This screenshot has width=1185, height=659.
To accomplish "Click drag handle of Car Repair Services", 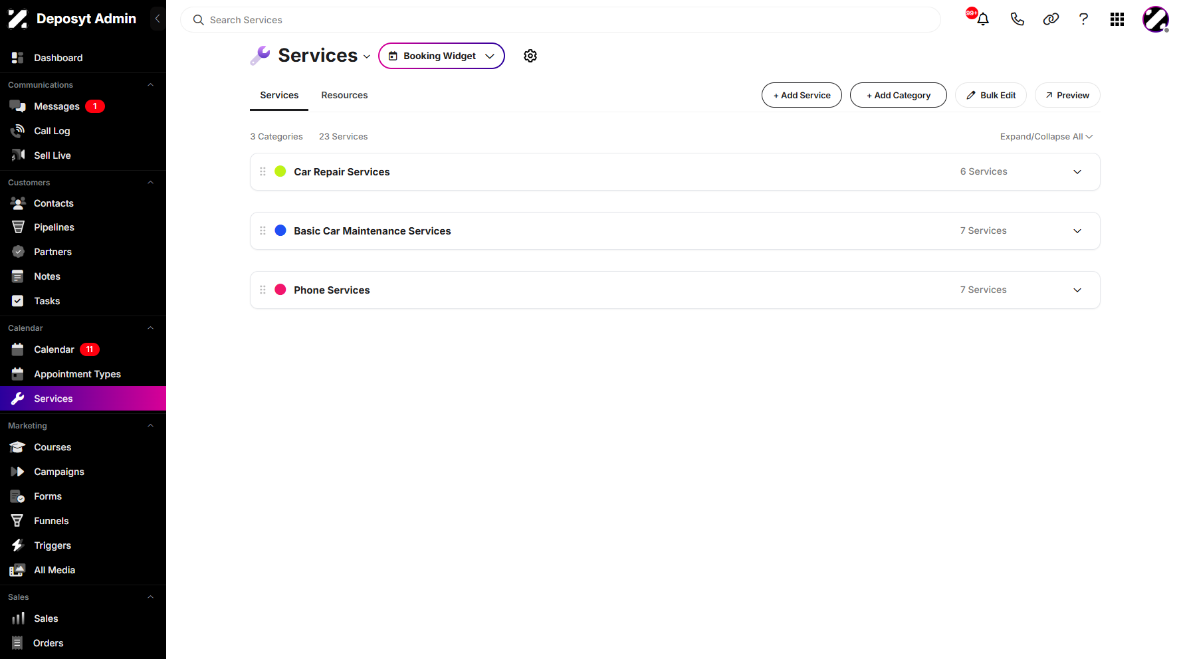I will tap(263, 171).
